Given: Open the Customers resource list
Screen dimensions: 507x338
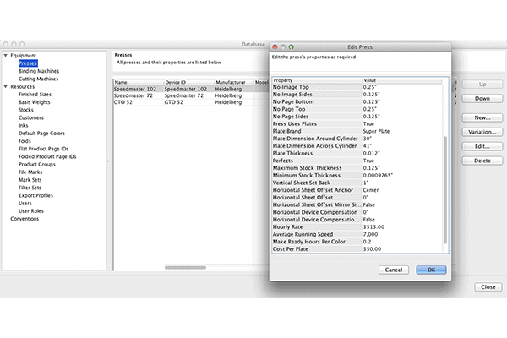Looking at the screenshot, I should click(x=31, y=117).
